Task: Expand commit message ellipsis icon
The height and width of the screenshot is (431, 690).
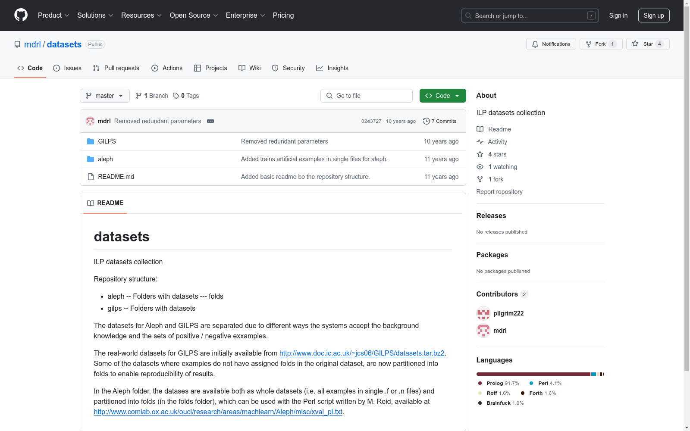Action: [210, 121]
